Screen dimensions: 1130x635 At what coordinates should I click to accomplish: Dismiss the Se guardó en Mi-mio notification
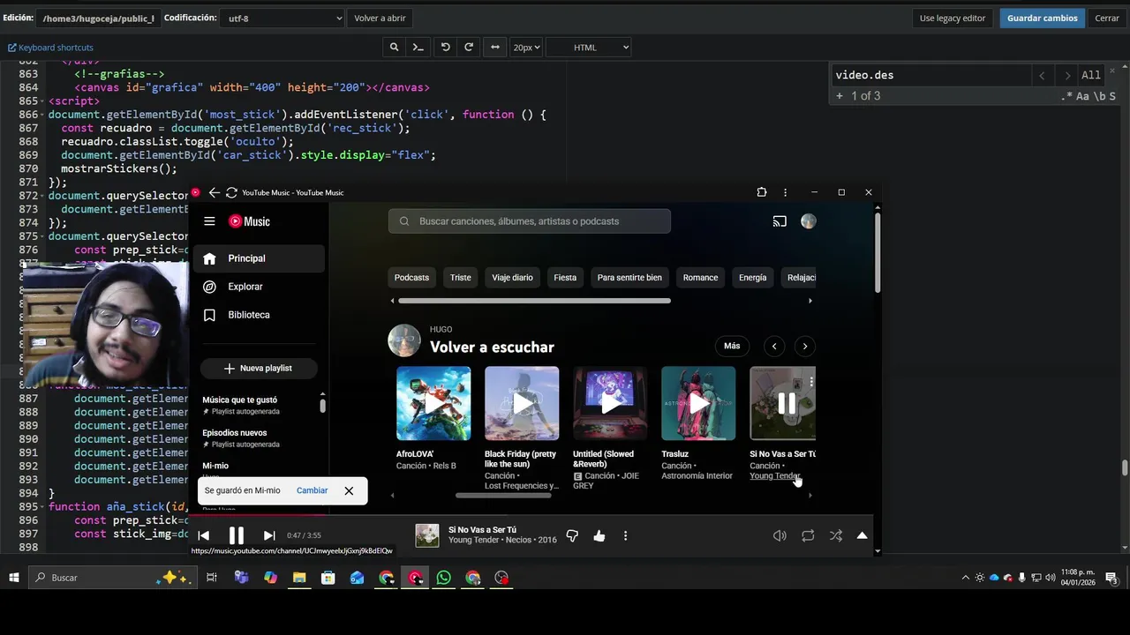point(349,490)
